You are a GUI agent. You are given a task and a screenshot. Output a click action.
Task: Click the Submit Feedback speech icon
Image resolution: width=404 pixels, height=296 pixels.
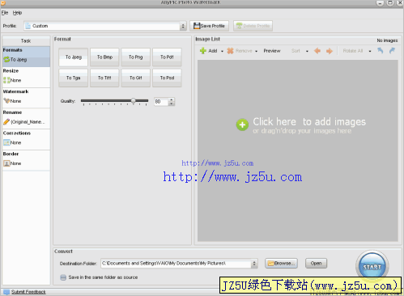tap(6, 292)
